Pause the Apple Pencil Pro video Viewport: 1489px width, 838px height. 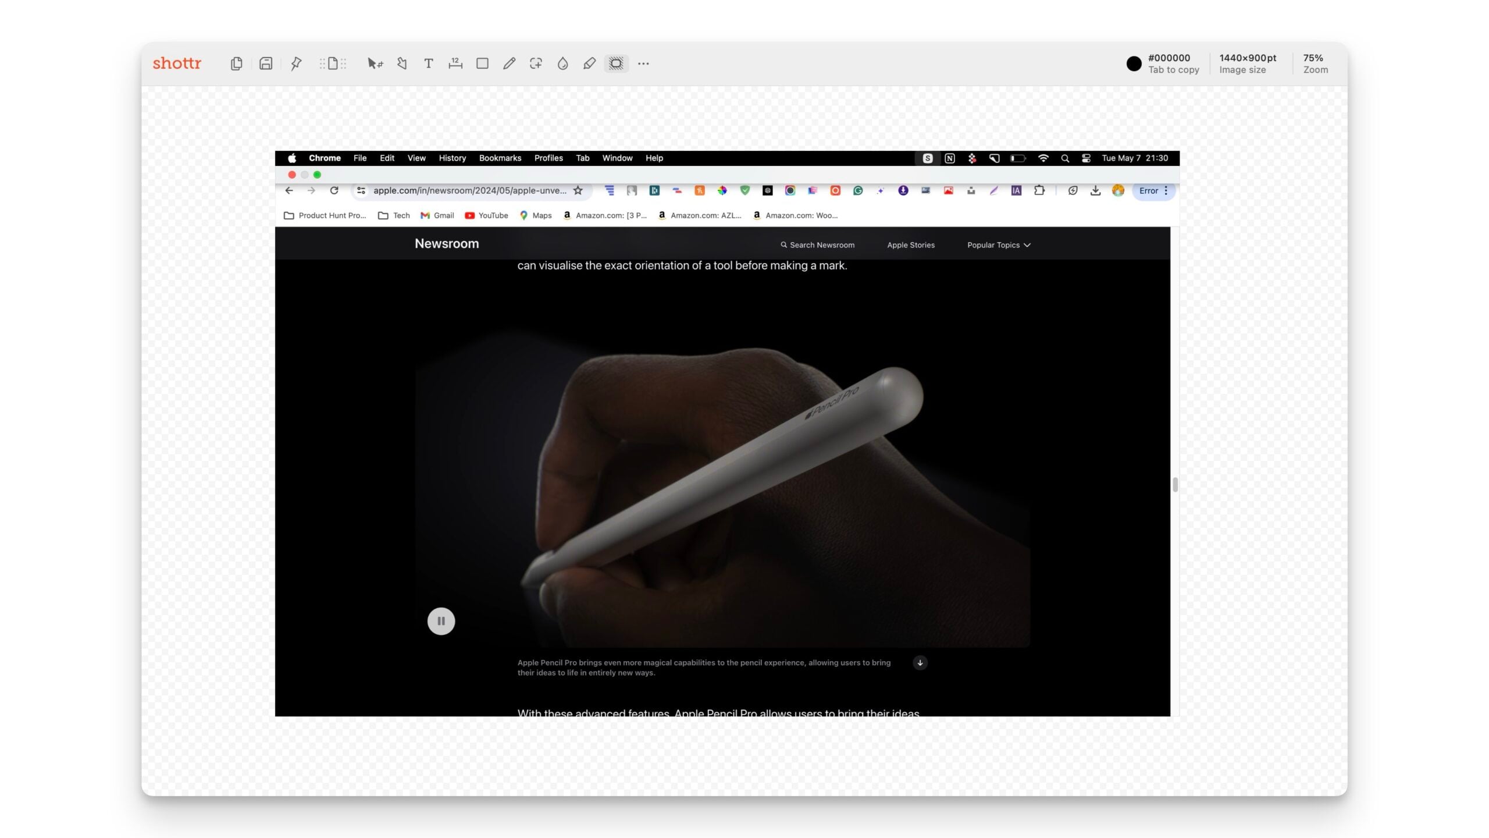pos(441,621)
